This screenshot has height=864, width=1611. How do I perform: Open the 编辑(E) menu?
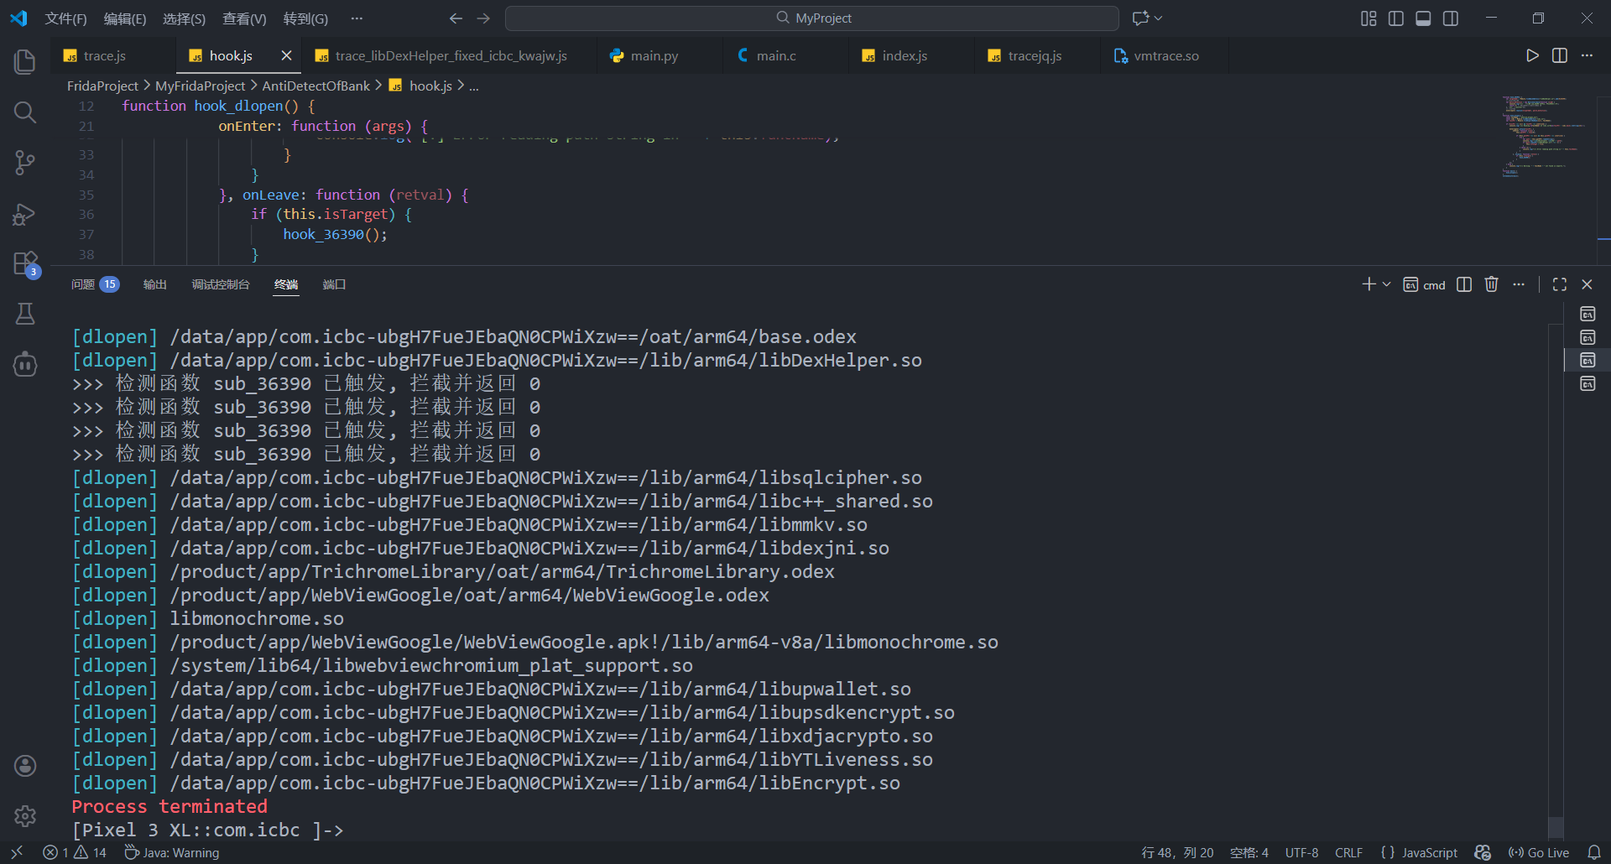tap(125, 18)
